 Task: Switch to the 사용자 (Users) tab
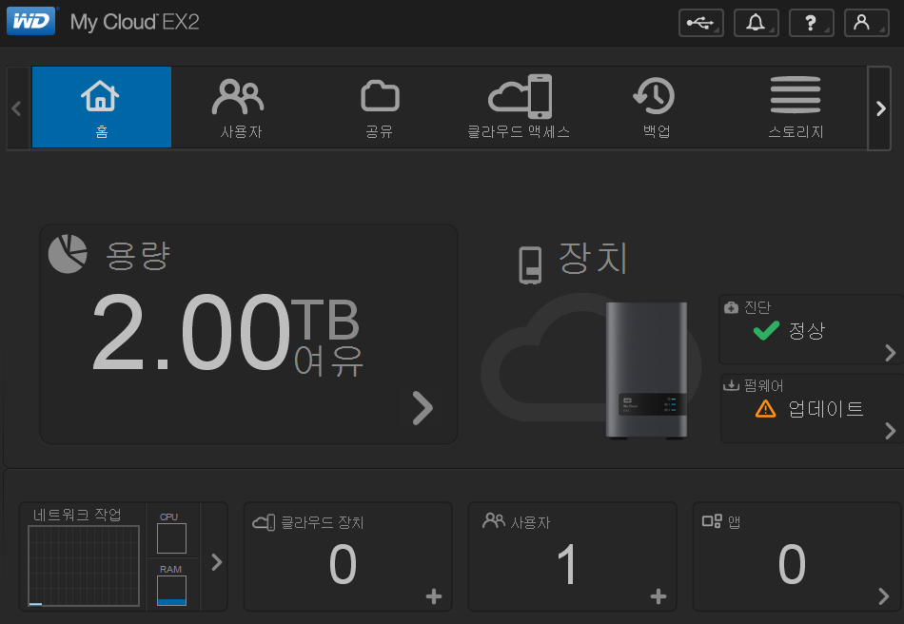coord(240,107)
